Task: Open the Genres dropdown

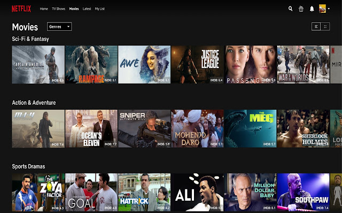Action: point(59,27)
